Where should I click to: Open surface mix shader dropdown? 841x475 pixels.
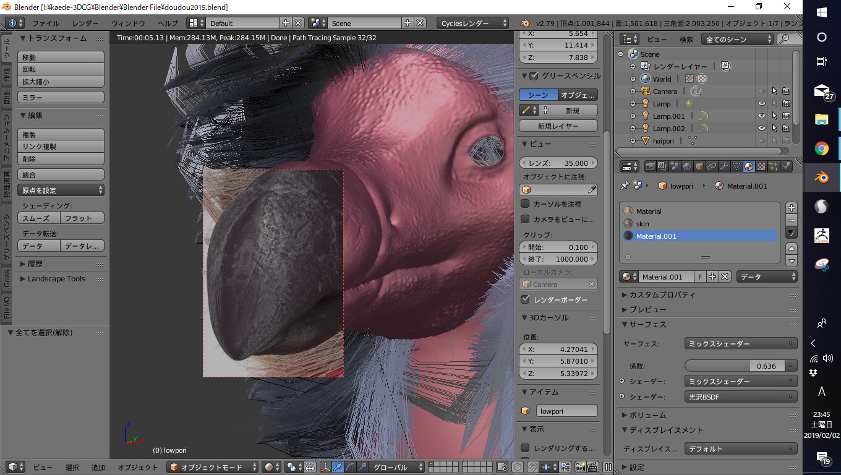(x=741, y=344)
